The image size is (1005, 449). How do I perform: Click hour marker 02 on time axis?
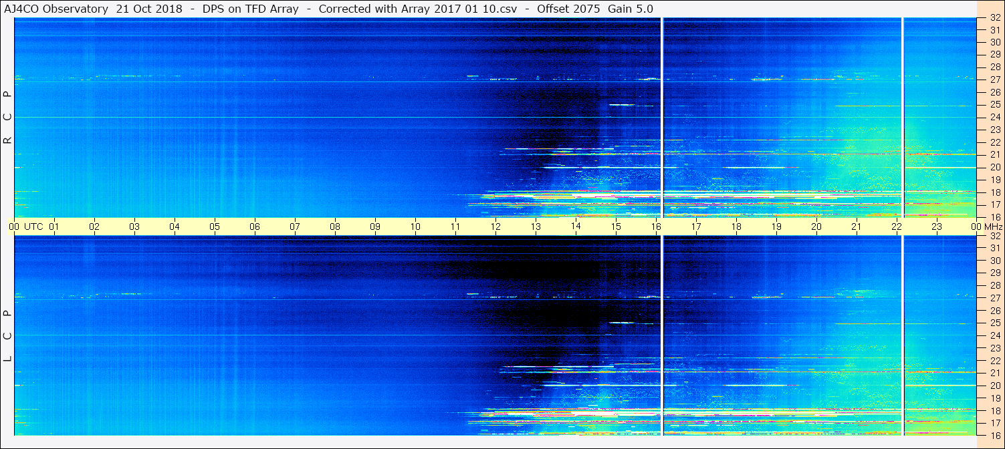click(x=94, y=227)
